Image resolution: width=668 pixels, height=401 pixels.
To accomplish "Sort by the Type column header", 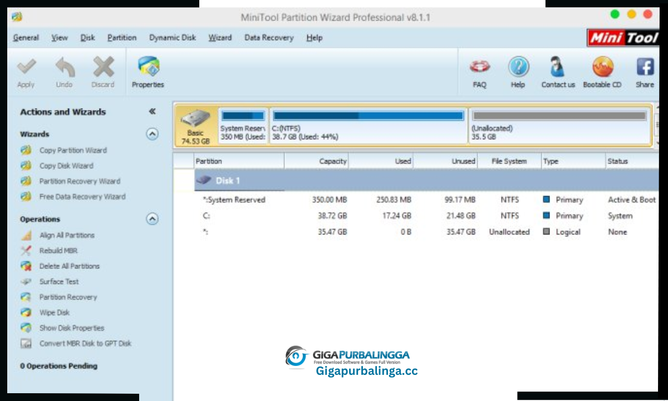I will (x=573, y=161).
